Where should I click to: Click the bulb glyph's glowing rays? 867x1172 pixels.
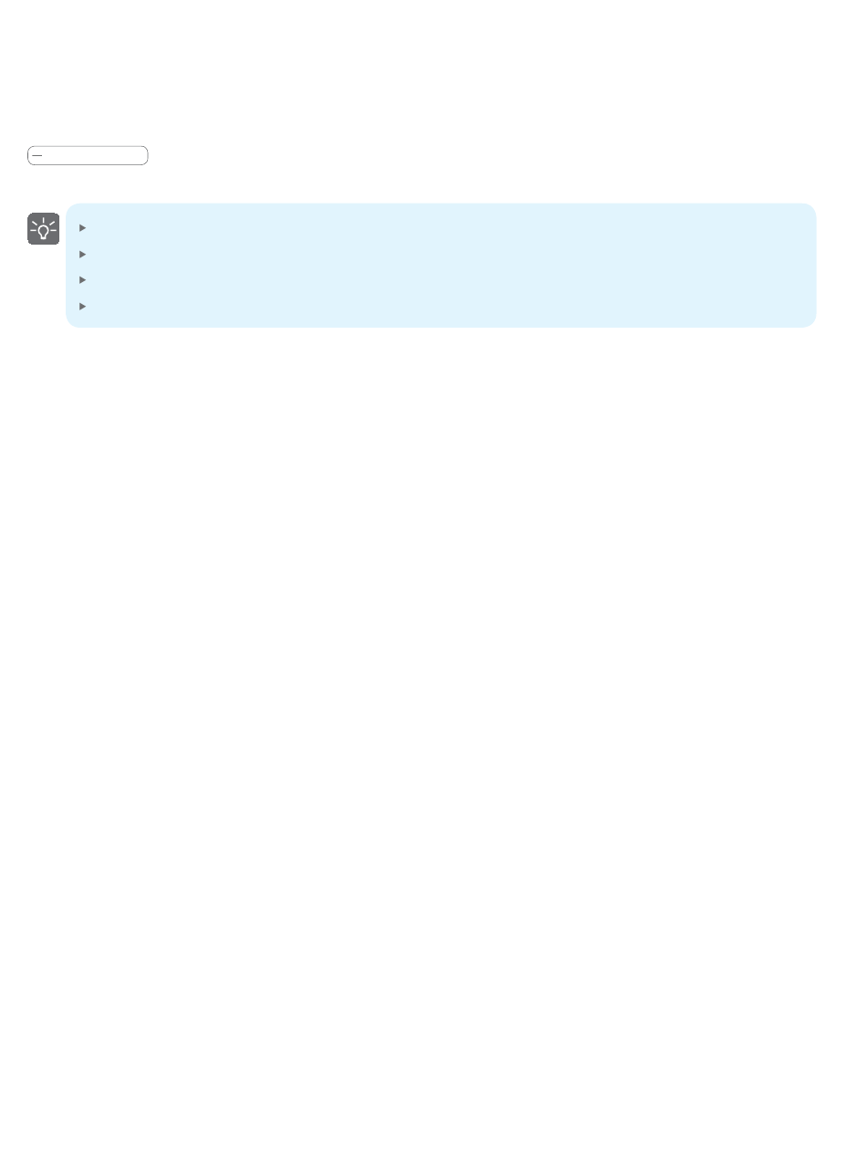click(43, 222)
